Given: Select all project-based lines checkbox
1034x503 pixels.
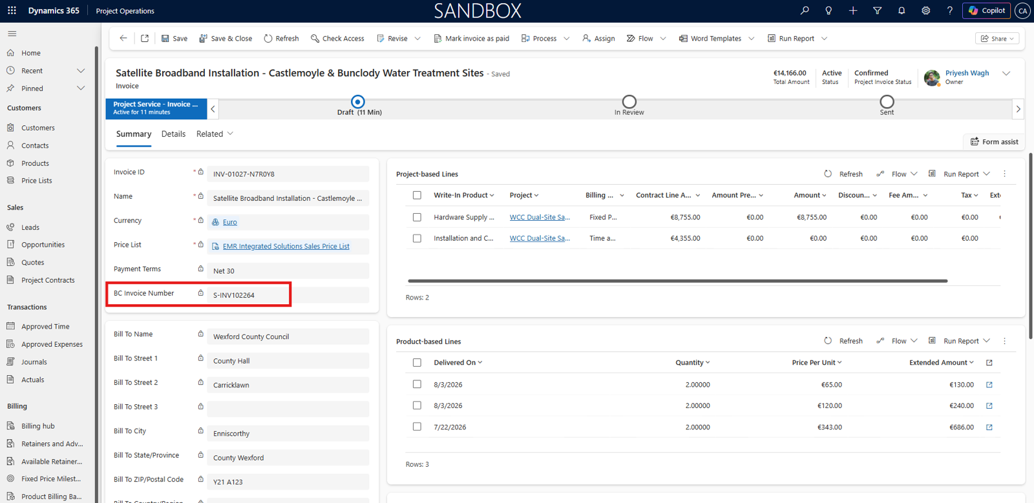Looking at the screenshot, I should [x=417, y=195].
